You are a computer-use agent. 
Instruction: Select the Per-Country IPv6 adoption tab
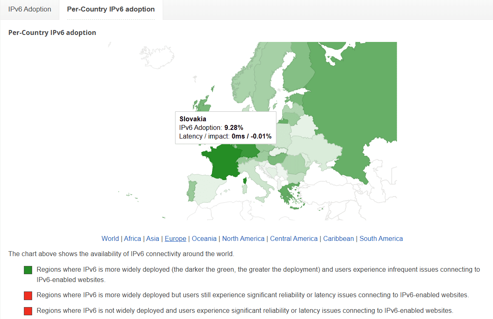click(x=110, y=9)
